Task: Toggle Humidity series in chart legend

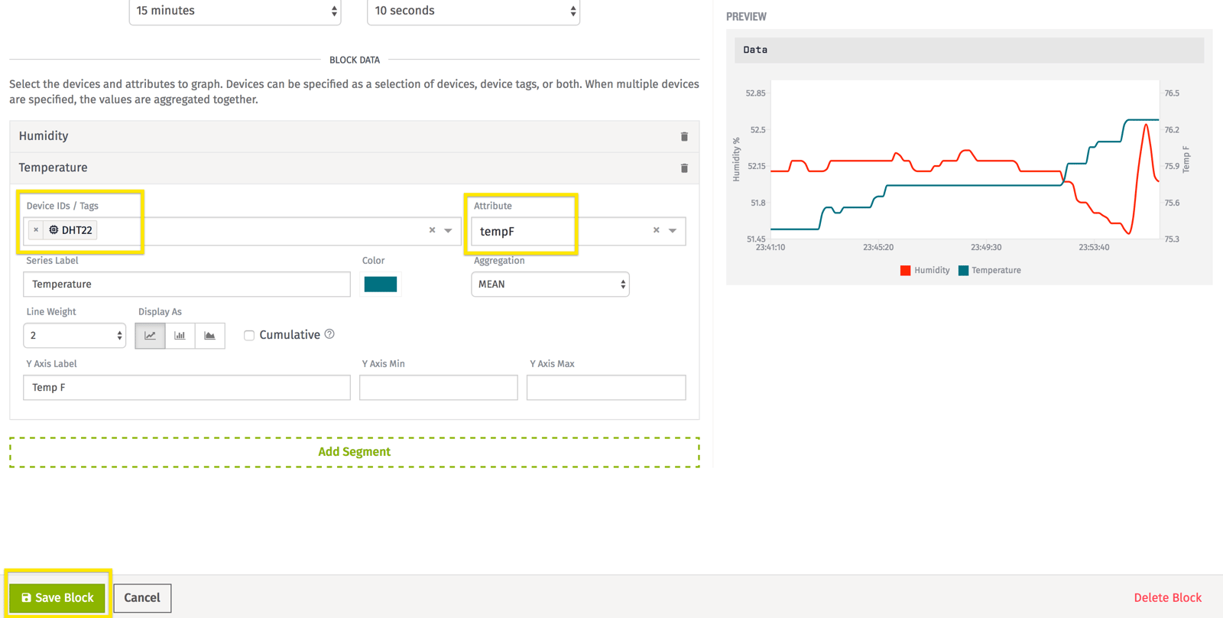Action: [x=925, y=271]
